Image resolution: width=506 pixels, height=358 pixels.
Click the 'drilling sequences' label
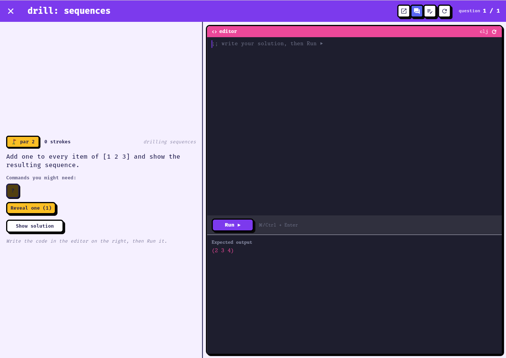tap(170, 142)
